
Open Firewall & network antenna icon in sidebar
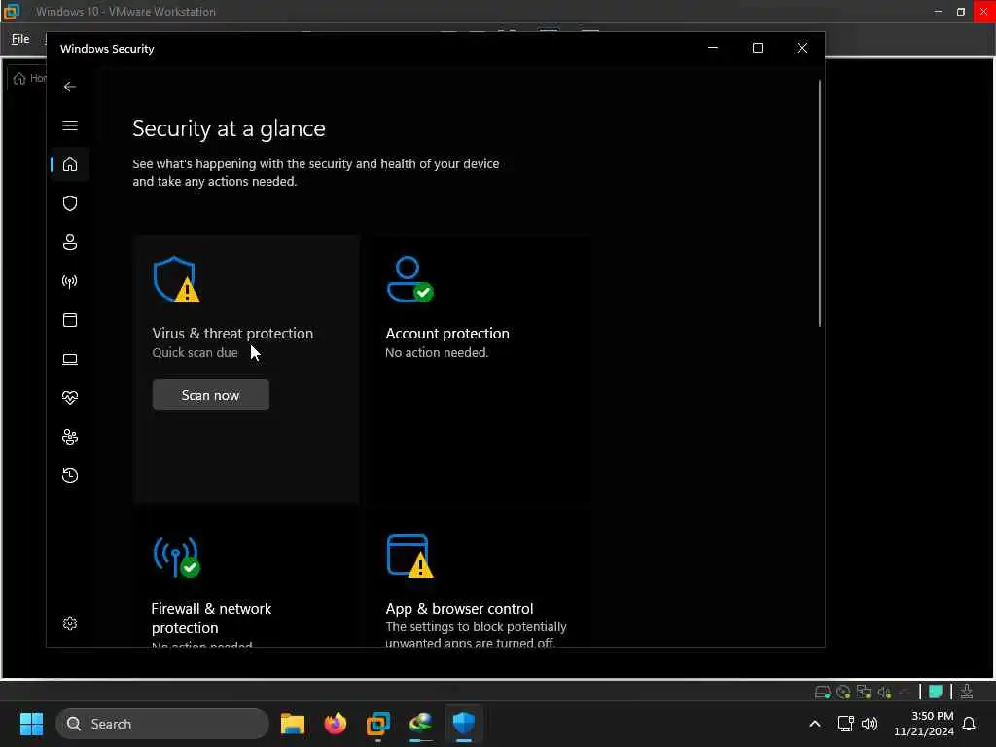pos(70,281)
